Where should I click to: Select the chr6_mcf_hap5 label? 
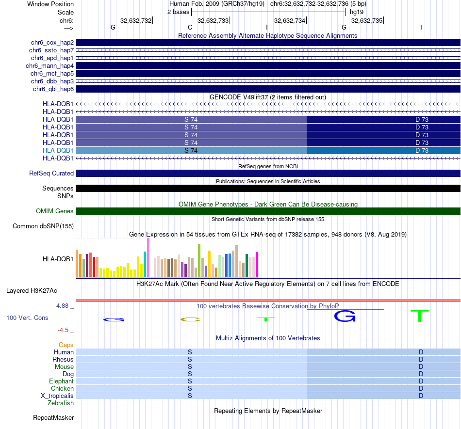point(52,73)
